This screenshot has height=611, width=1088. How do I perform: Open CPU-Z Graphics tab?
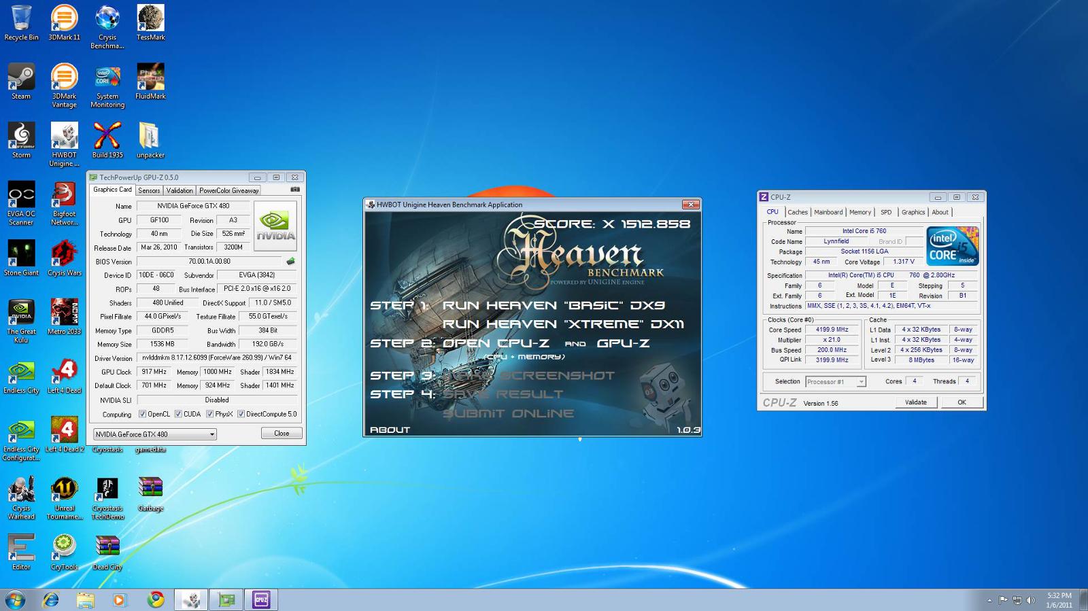point(913,212)
